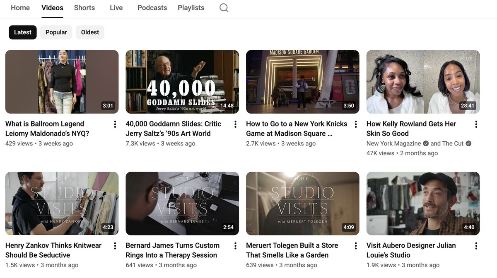Play the Studio Visits Bernard James thumbnail

pyautogui.click(x=182, y=204)
